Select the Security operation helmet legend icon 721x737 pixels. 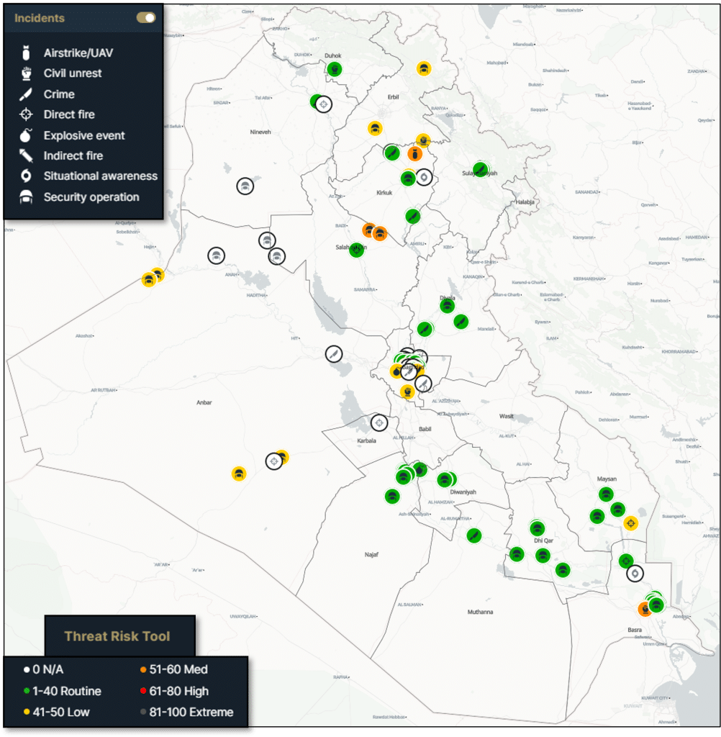pos(27,197)
